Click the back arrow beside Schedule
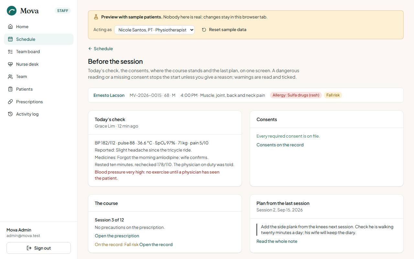Screen dimensions: 414x259 pyautogui.click(x=90, y=49)
